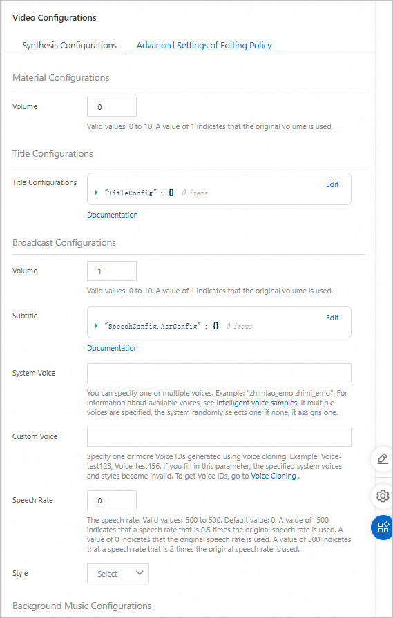This screenshot has height=618, width=393.
Task: Click the pencil edit floating icon
Action: coord(383,460)
